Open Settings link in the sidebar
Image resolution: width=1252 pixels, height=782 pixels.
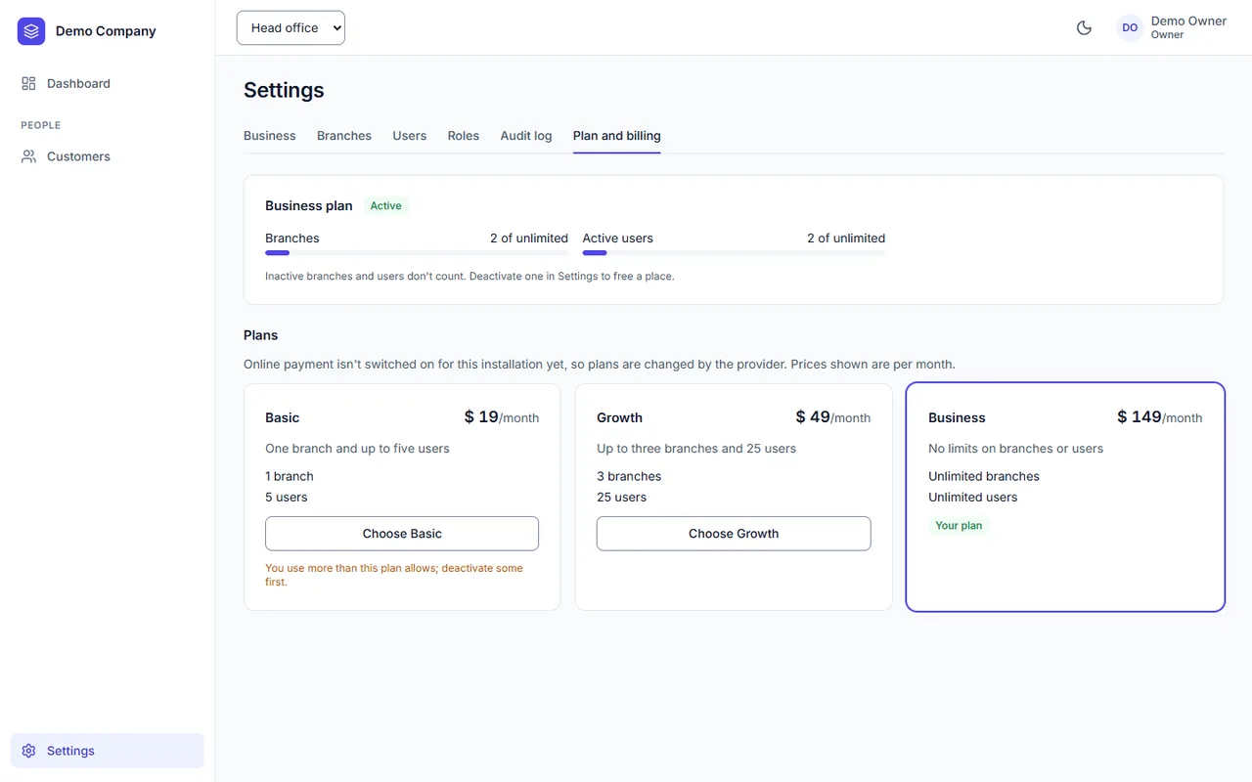point(108,751)
